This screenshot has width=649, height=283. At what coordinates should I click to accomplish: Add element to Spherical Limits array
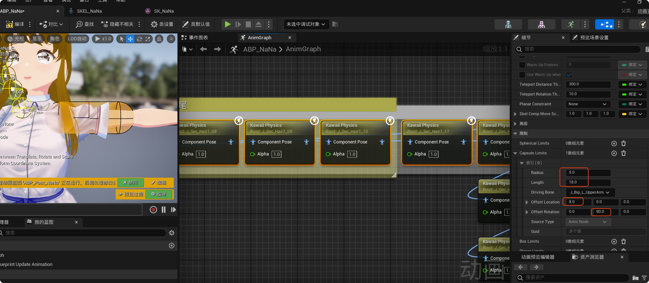click(x=614, y=143)
